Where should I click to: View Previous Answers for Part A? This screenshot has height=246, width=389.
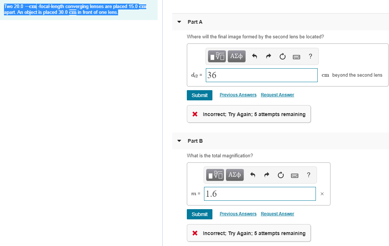(x=238, y=95)
